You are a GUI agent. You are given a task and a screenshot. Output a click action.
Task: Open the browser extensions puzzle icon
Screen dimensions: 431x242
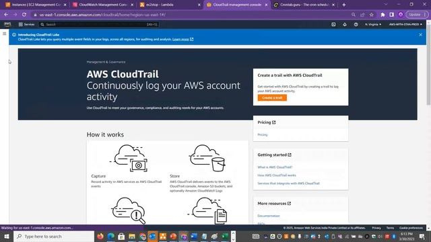coord(383,15)
